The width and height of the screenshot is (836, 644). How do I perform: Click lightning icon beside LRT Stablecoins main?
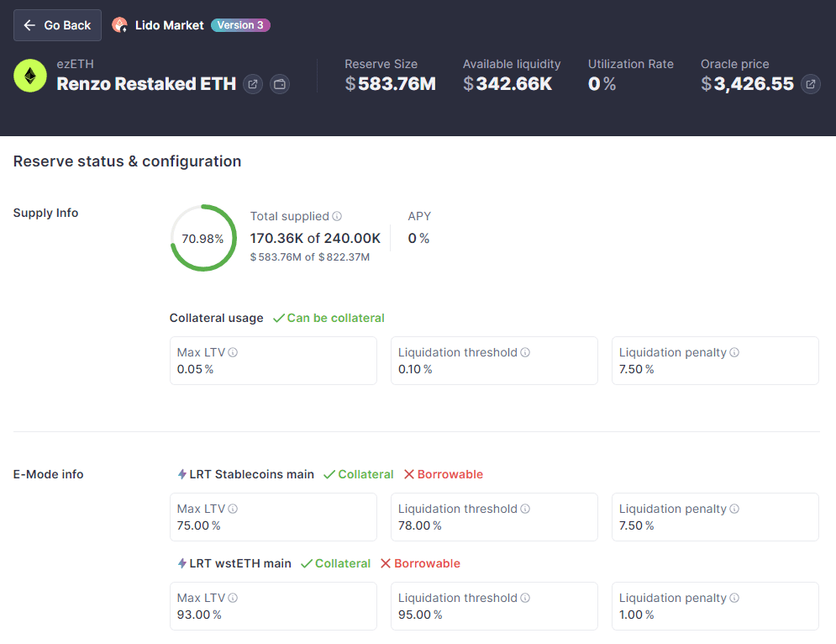tap(182, 474)
